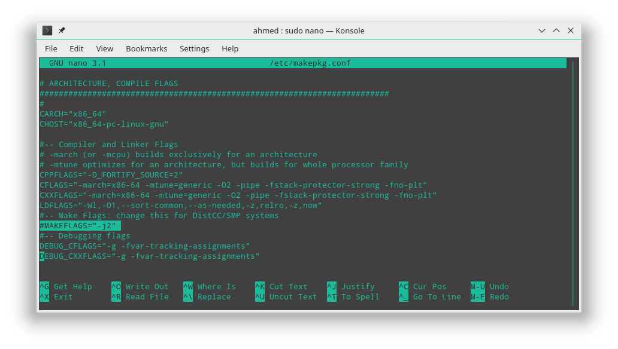Open the View menu
Viewport: 618px width, 349px height.
coord(104,49)
